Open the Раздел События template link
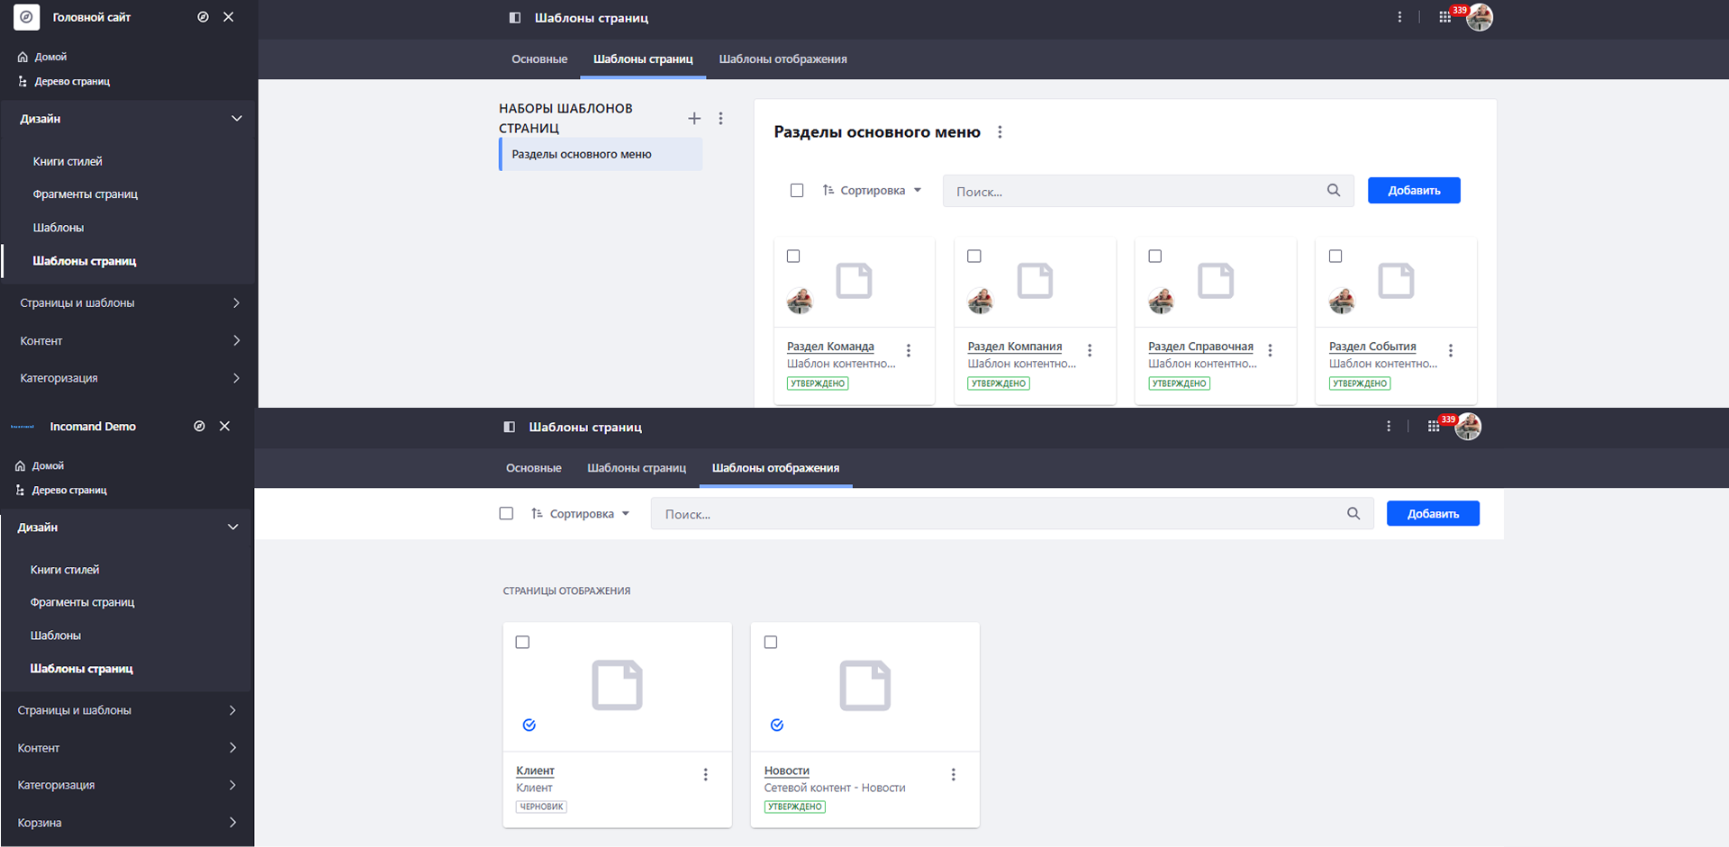The width and height of the screenshot is (1729, 847). click(1371, 347)
